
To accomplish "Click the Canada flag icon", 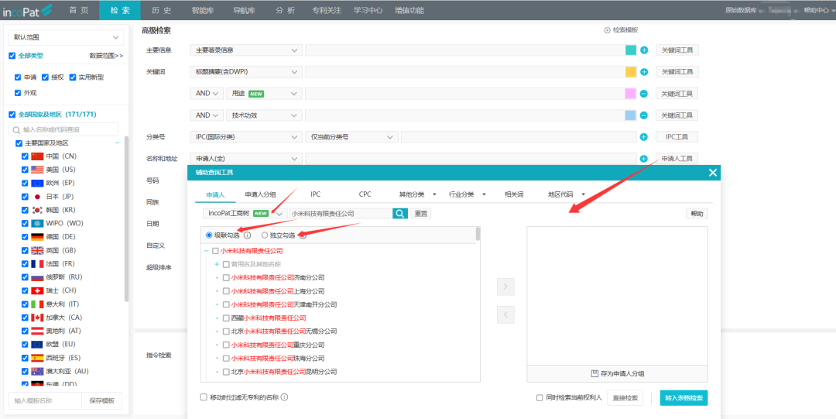I will coord(37,318).
